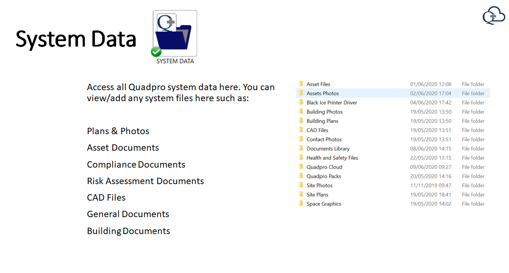Click the General Documents list item
Image resolution: width=509 pixels, height=273 pixels.
tap(128, 214)
